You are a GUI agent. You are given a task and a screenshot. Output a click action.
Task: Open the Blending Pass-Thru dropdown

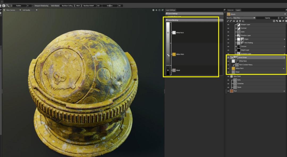244,18
